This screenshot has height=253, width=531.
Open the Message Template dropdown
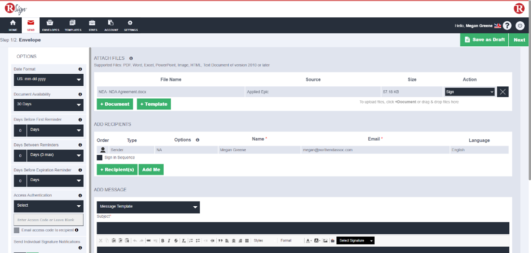pyautogui.click(x=148, y=207)
